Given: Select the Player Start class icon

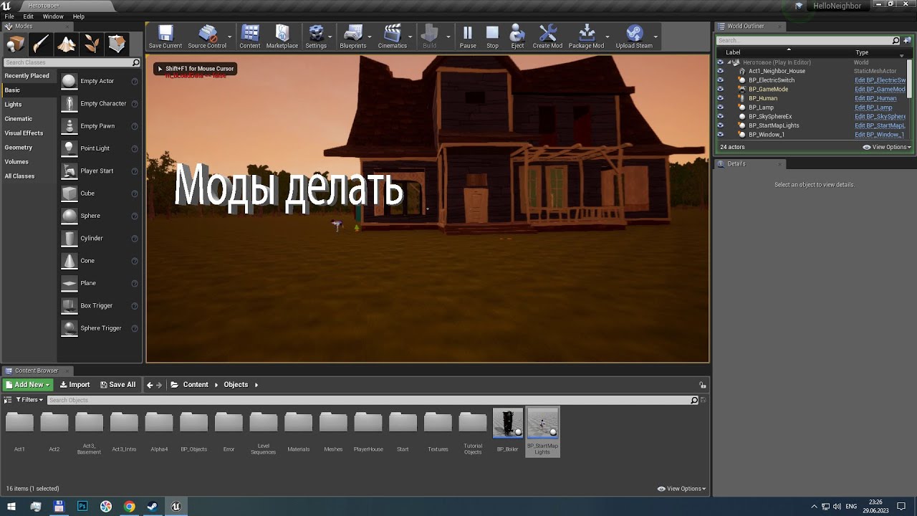Looking at the screenshot, I should pos(69,171).
